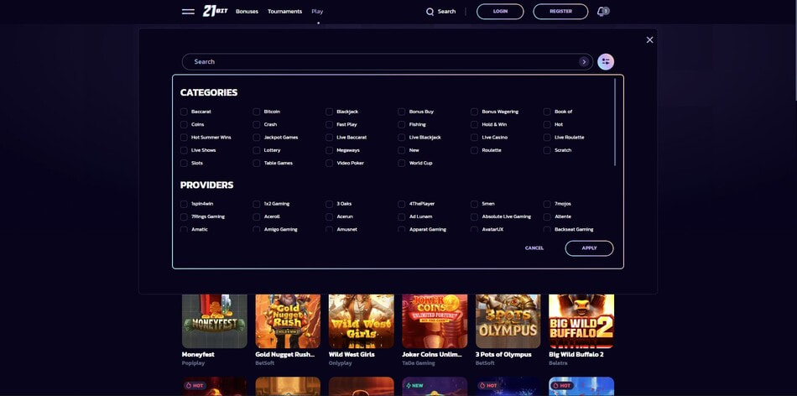Click the LOGIN button
The width and height of the screenshot is (797, 396).
(500, 11)
